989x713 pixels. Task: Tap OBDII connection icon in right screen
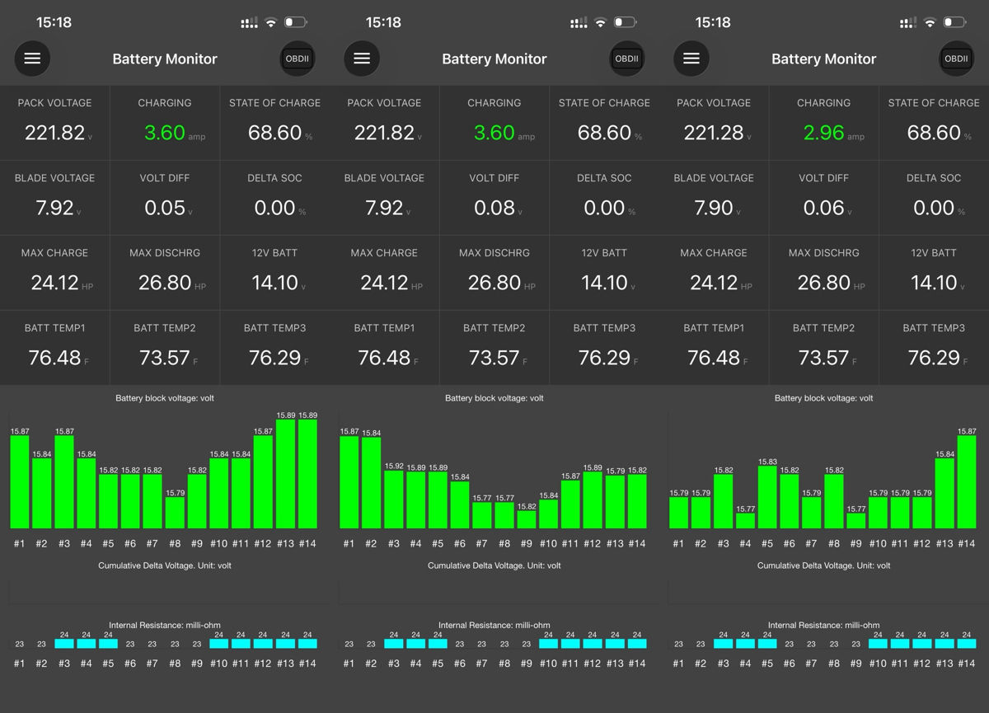pyautogui.click(x=957, y=59)
